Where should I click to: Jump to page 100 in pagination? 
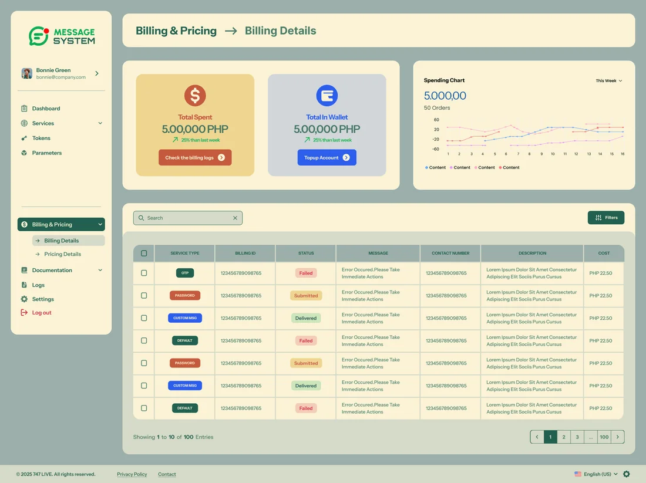point(604,437)
